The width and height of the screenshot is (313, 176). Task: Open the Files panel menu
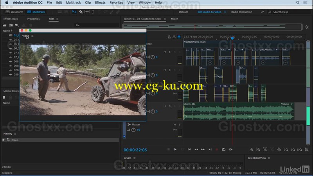tap(57, 19)
